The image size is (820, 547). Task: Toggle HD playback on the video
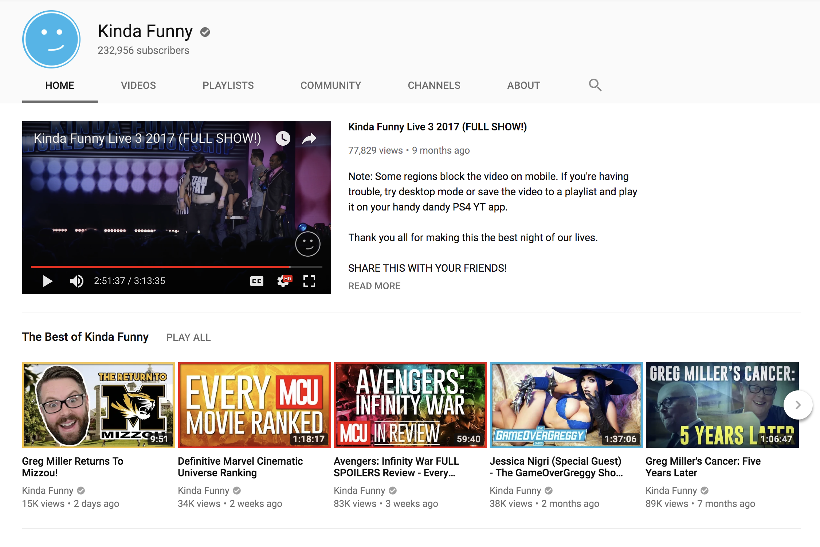coord(287,278)
